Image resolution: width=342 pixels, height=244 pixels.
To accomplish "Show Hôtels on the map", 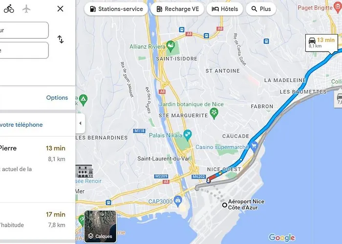I will (225, 9).
